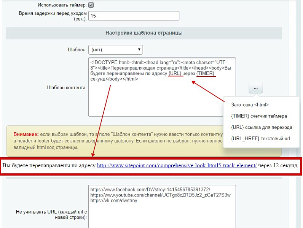
Task: Click the youtube.com/channel URL line
Action: [160, 195]
